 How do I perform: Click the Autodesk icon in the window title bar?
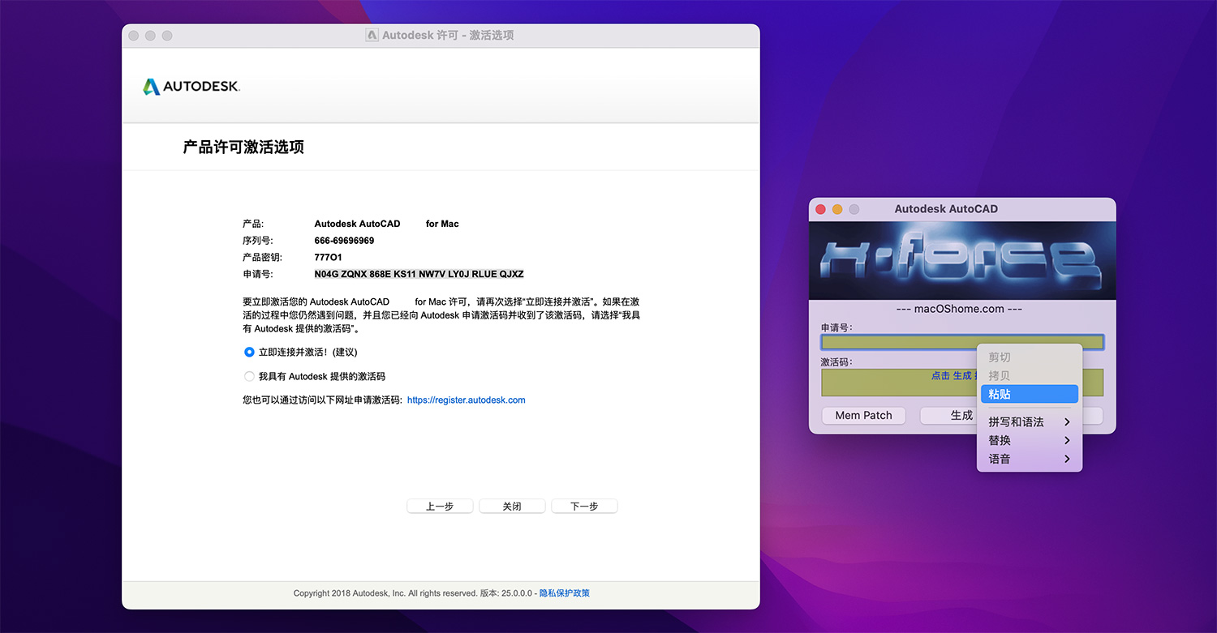[372, 36]
